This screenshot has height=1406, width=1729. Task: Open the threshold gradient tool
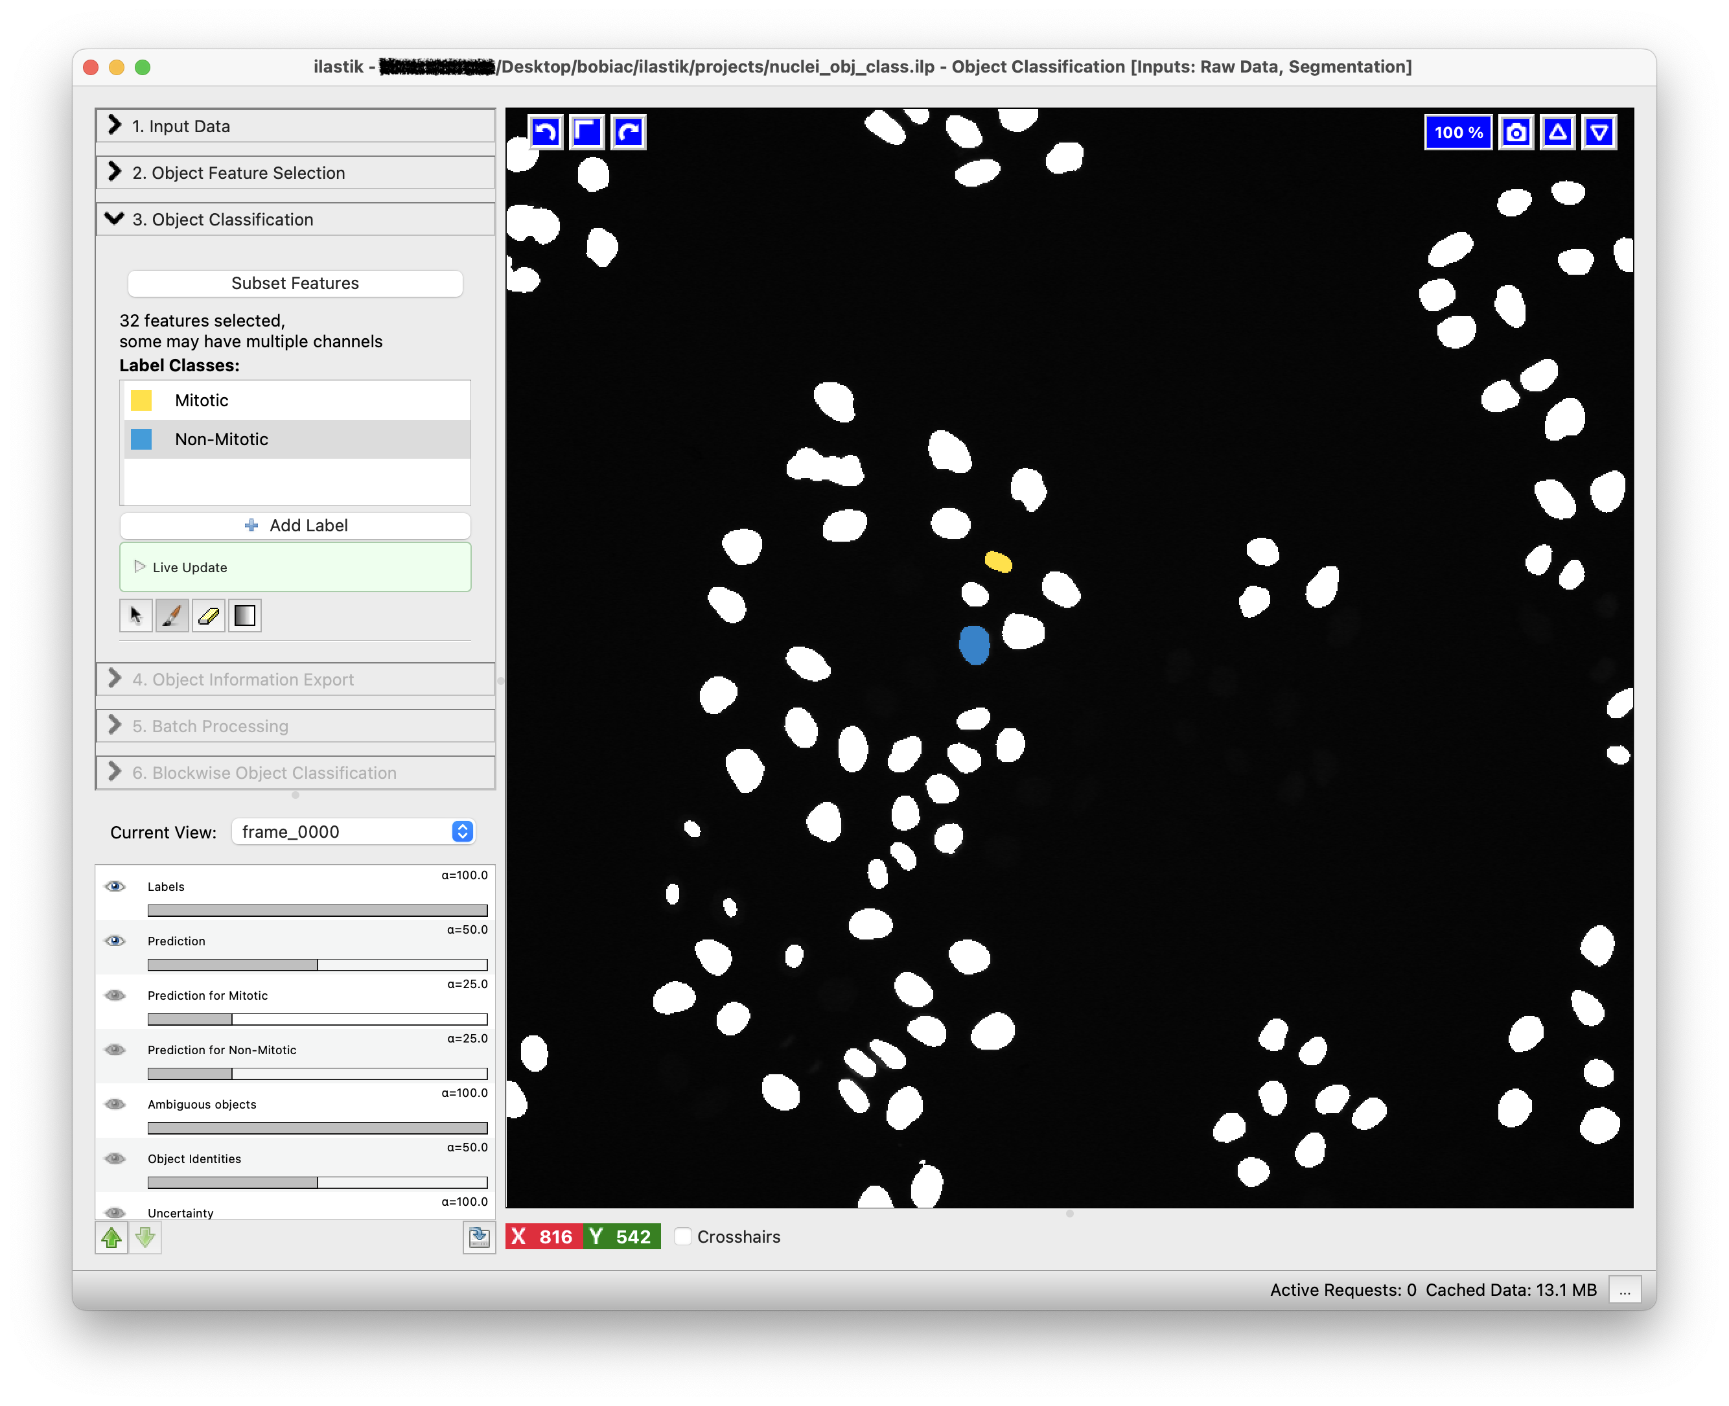tap(244, 616)
